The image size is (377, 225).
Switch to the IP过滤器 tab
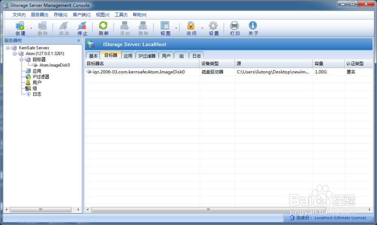(x=147, y=56)
